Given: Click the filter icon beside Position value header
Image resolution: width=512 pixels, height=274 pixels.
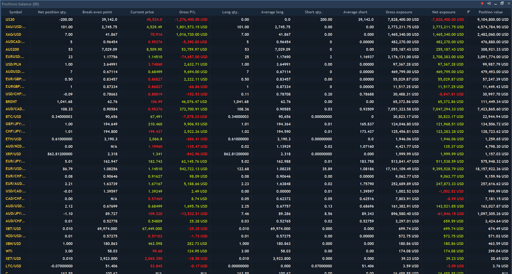Looking at the screenshot, I should point(469,12).
